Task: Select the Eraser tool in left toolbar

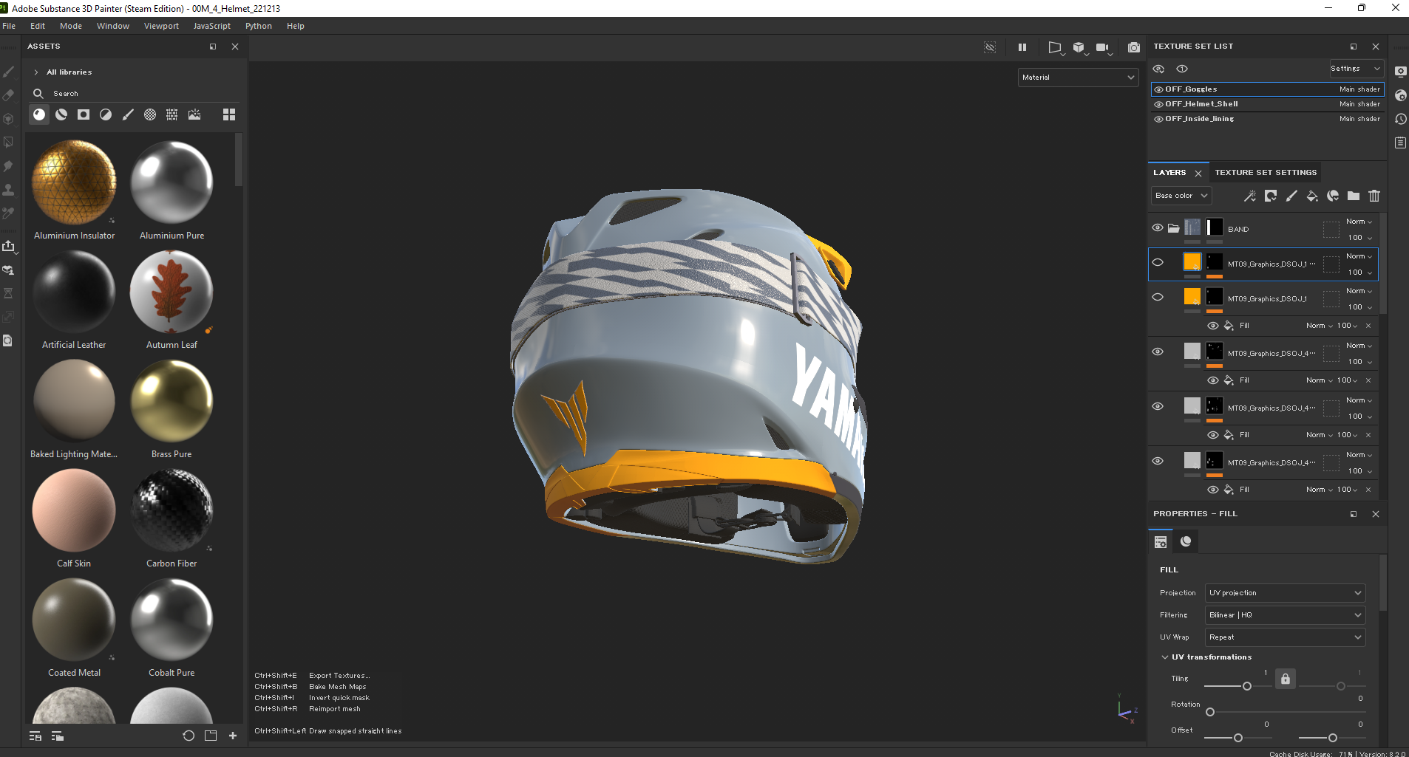Action: pyautogui.click(x=9, y=95)
